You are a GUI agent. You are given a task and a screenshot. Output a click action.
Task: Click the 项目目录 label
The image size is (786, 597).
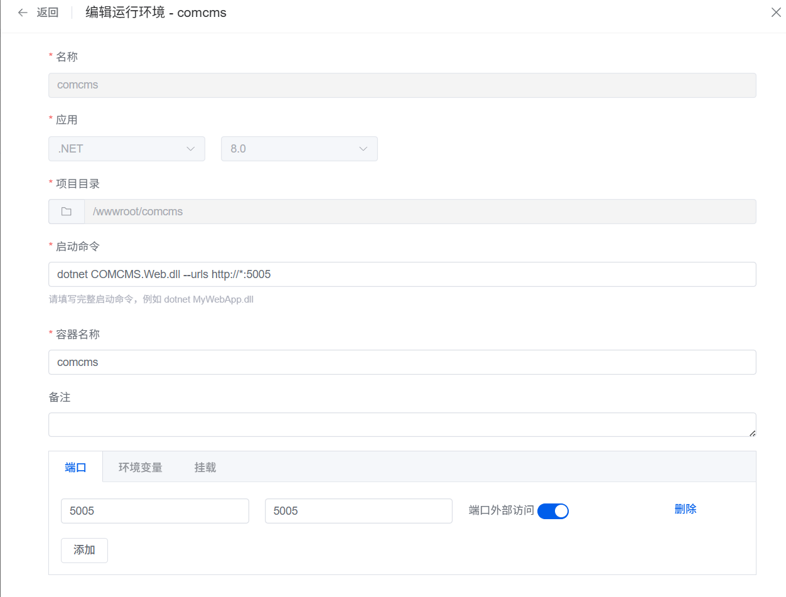tap(78, 183)
